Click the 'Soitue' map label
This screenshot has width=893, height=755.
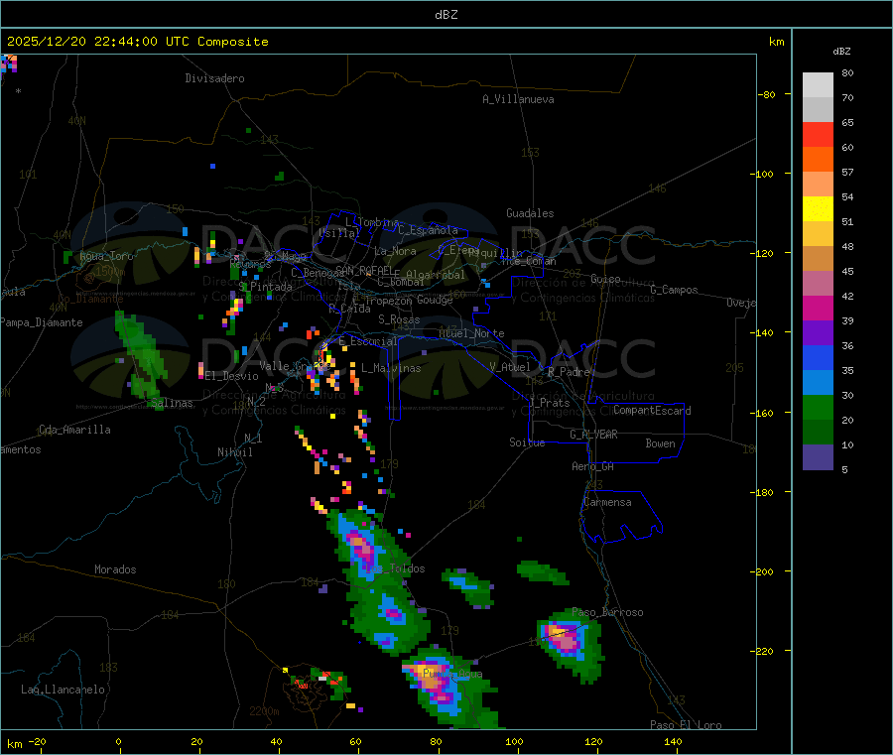click(x=528, y=442)
